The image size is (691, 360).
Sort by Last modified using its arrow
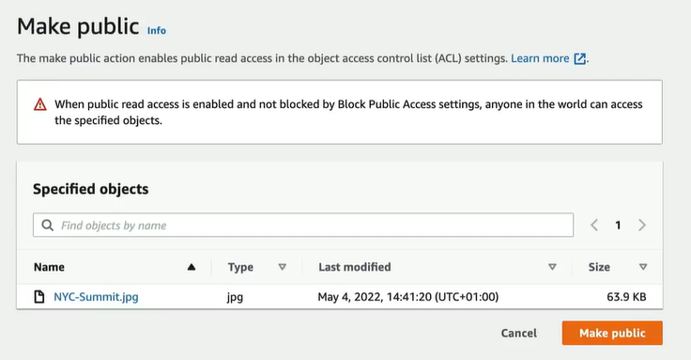552,267
